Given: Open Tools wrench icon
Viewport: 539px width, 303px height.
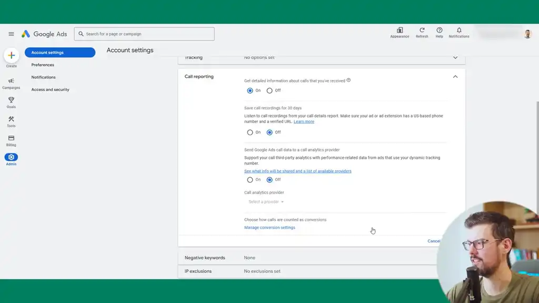Looking at the screenshot, I should (11, 119).
